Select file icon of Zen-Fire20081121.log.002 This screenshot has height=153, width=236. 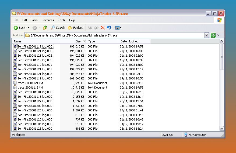15,55
